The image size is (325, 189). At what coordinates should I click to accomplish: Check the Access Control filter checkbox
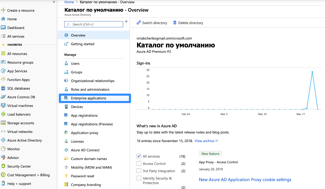point(139,163)
